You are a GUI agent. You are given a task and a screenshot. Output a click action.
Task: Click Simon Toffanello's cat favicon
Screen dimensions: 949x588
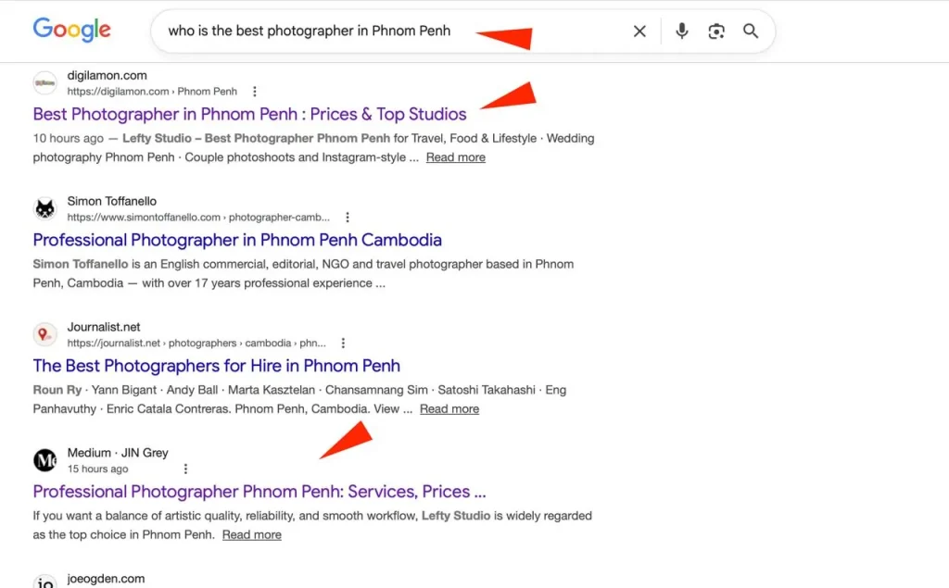(x=44, y=208)
